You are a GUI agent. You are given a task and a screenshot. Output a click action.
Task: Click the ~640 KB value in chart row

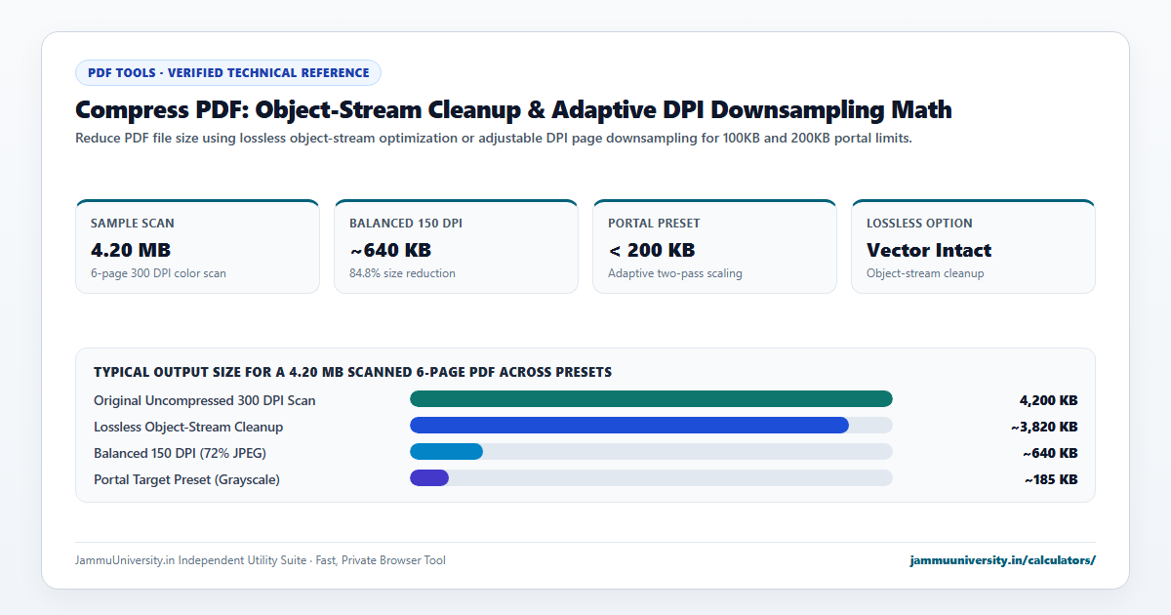[x=1050, y=453]
